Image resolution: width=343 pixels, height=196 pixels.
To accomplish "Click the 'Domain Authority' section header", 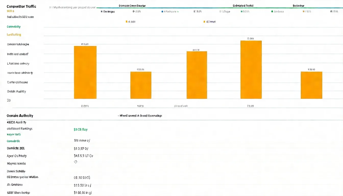I will (20, 116).
